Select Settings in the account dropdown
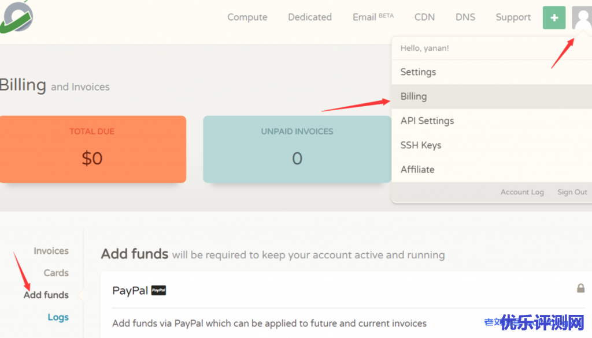592x338 pixels. click(x=418, y=72)
